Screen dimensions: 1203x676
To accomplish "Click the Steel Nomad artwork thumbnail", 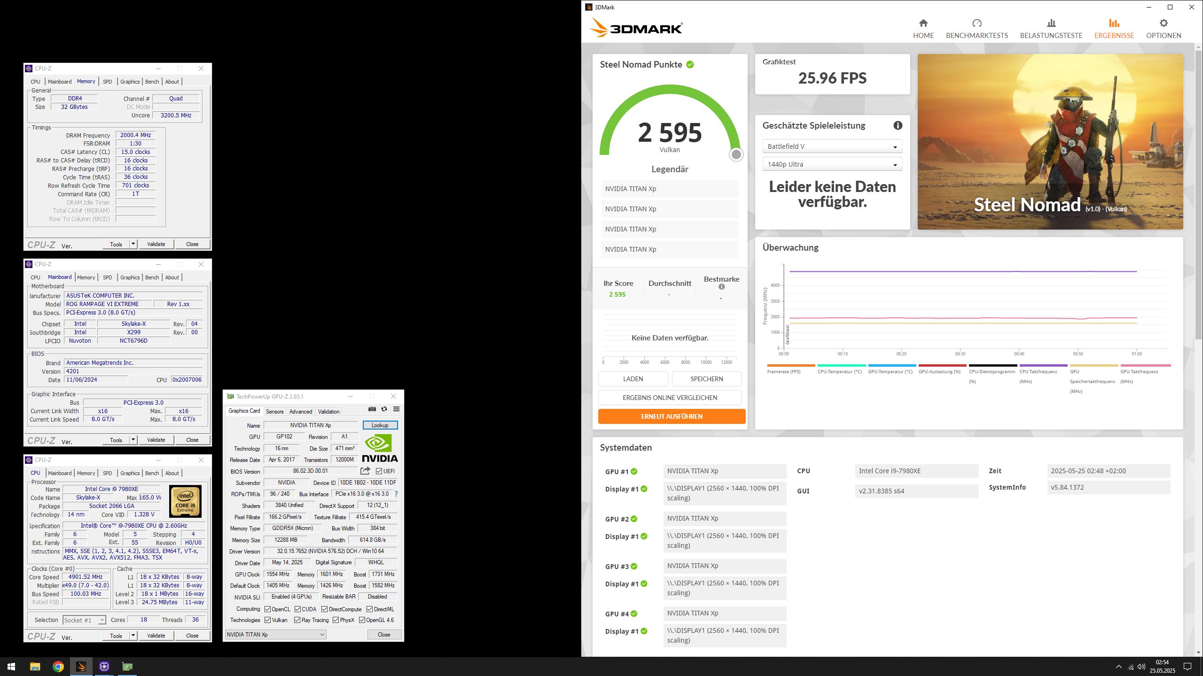I will (1050, 142).
